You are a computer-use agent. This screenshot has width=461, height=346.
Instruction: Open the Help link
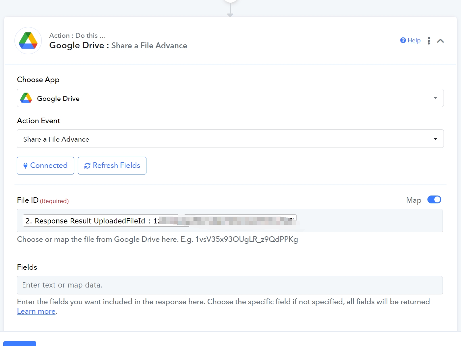click(414, 40)
